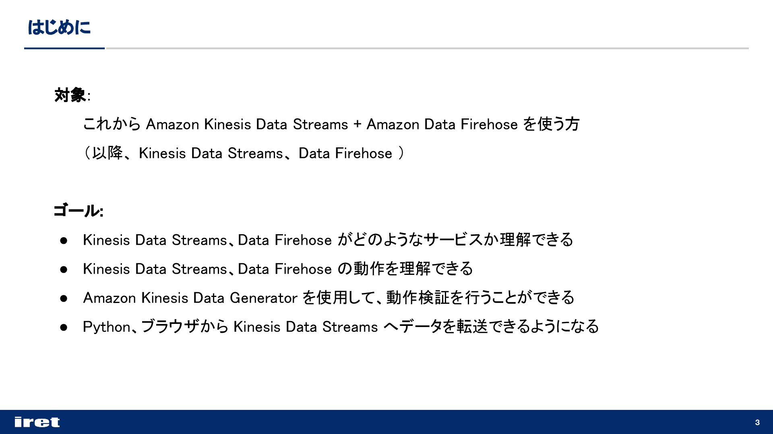The height and width of the screenshot is (434, 773).
Task: Click the text 動作検証を行うことができる
Action: (480, 298)
